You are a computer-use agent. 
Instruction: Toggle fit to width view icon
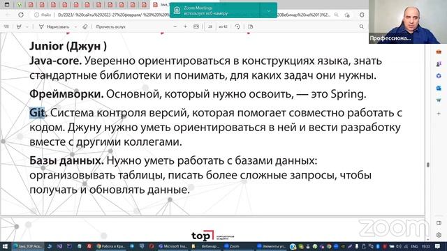click(196, 26)
